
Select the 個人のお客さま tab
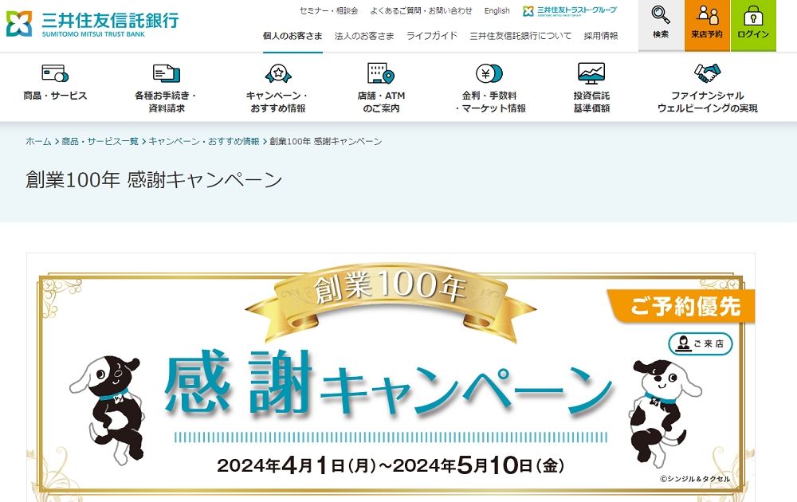coord(292,36)
